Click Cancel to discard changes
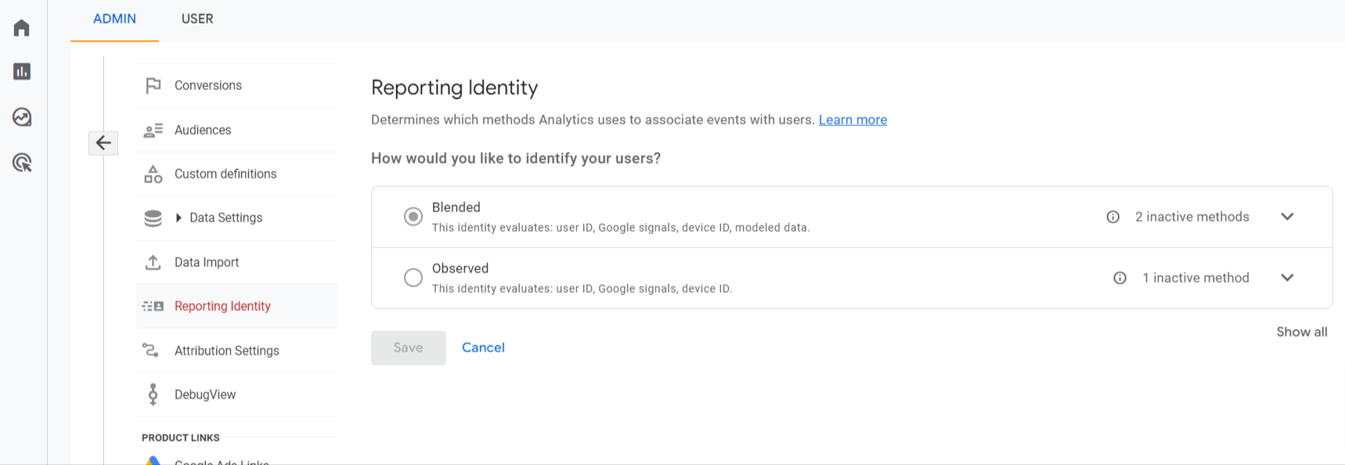This screenshot has width=1345, height=465. click(x=483, y=348)
